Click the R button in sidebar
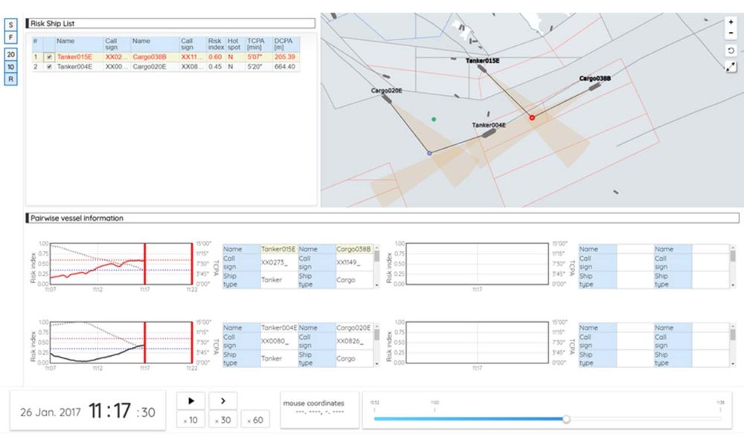 pyautogui.click(x=11, y=79)
